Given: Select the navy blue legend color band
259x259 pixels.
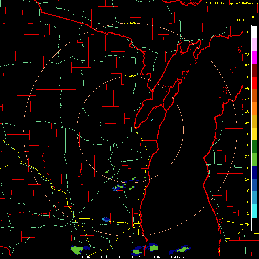Looking at the screenshot, I should pyautogui.click(x=254, y=172).
